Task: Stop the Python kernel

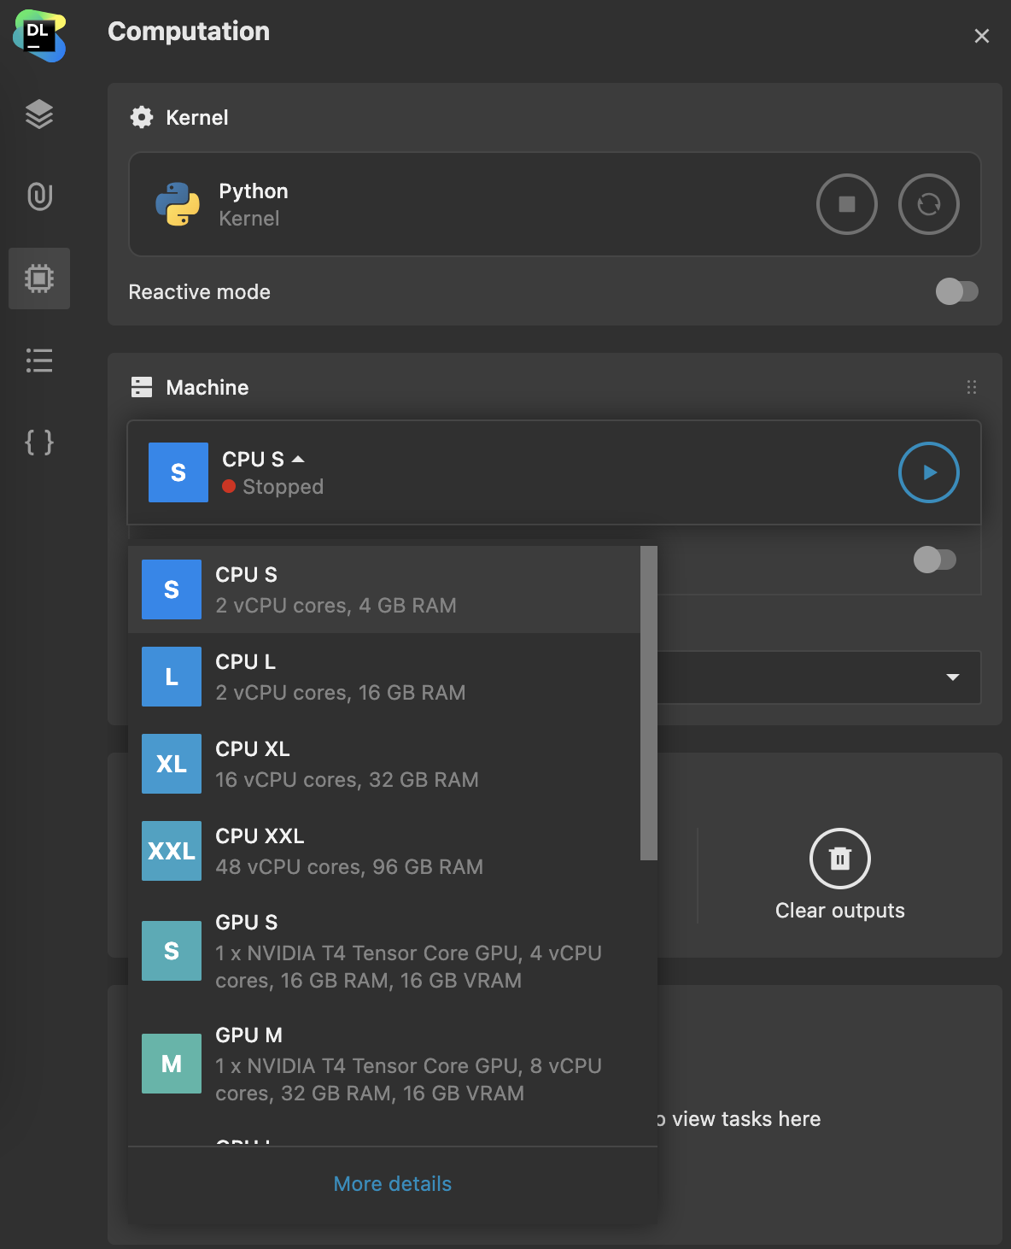Action: pyautogui.click(x=846, y=204)
